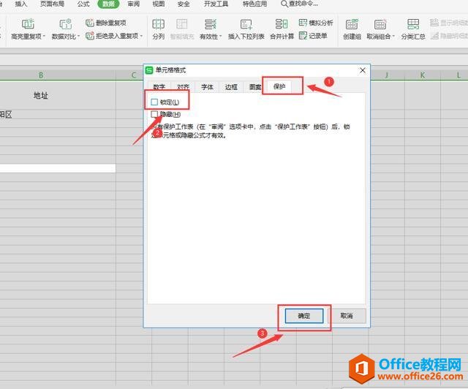Click the search icon beside 查找命令
468x389 pixels.
pos(284,4)
